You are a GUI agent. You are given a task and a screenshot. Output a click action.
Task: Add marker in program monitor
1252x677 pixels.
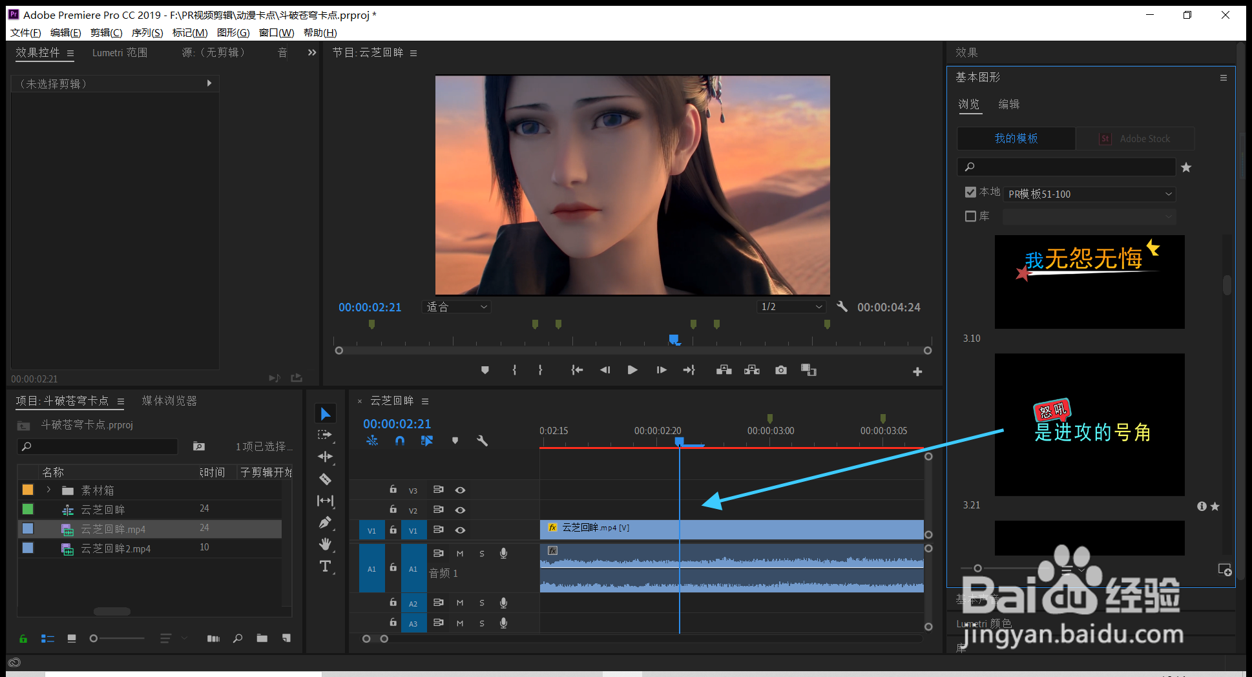click(485, 370)
